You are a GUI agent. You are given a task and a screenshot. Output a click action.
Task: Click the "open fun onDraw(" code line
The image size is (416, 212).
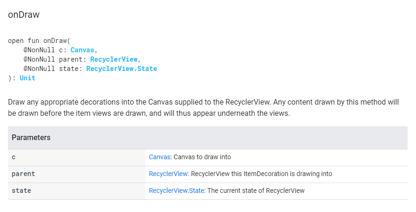point(39,41)
